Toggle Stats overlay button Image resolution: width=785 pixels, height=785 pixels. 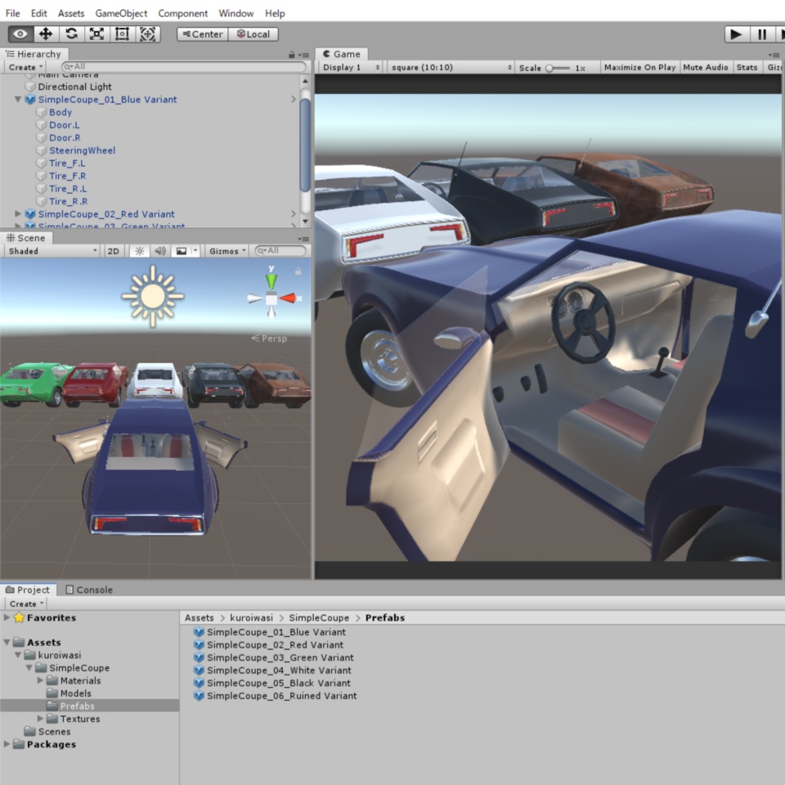point(747,67)
